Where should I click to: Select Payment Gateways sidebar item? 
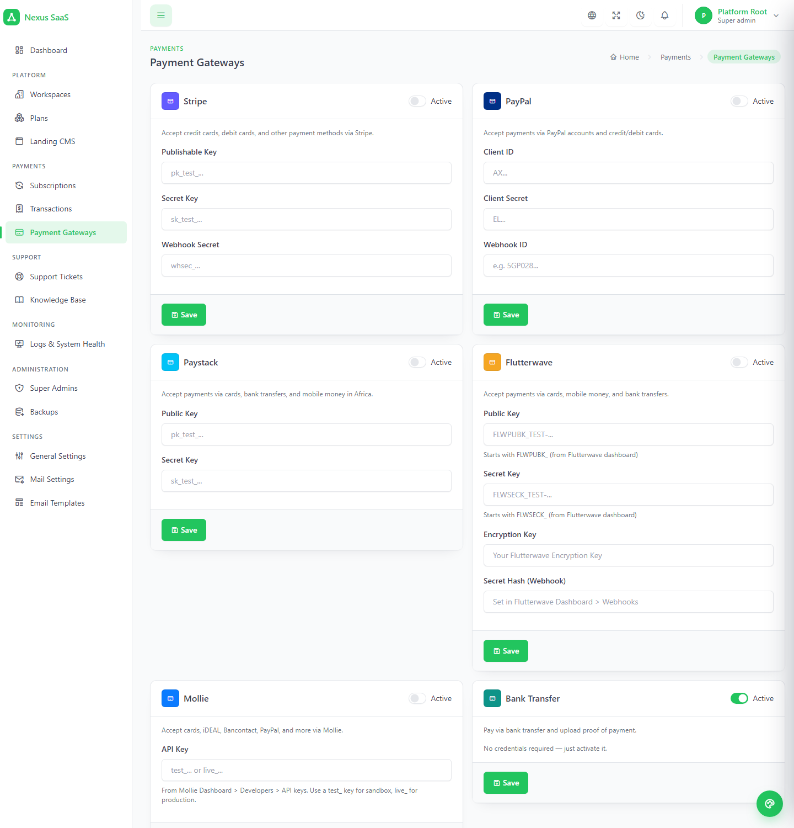coord(66,232)
